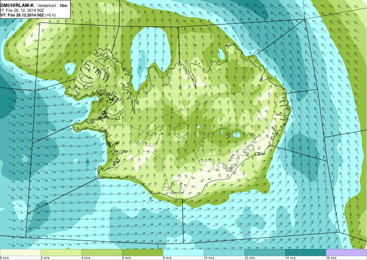
Task: Click the '8 m/s' legend label
Action: (167, 258)
